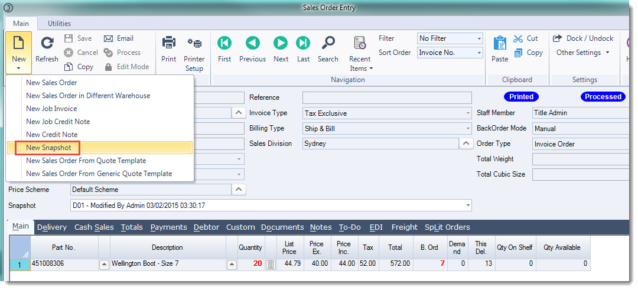This screenshot has width=638, height=290.
Task: Select the Main ribbon tab
Action: [21, 23]
